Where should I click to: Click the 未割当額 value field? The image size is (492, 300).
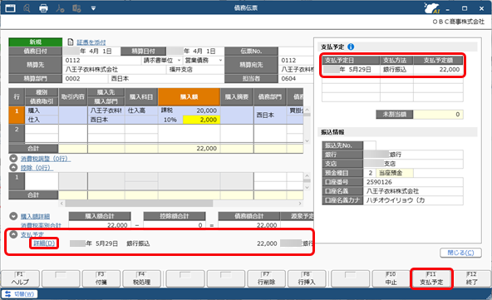438,114
